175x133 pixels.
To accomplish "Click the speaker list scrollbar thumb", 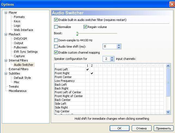I will coord(168,82).
